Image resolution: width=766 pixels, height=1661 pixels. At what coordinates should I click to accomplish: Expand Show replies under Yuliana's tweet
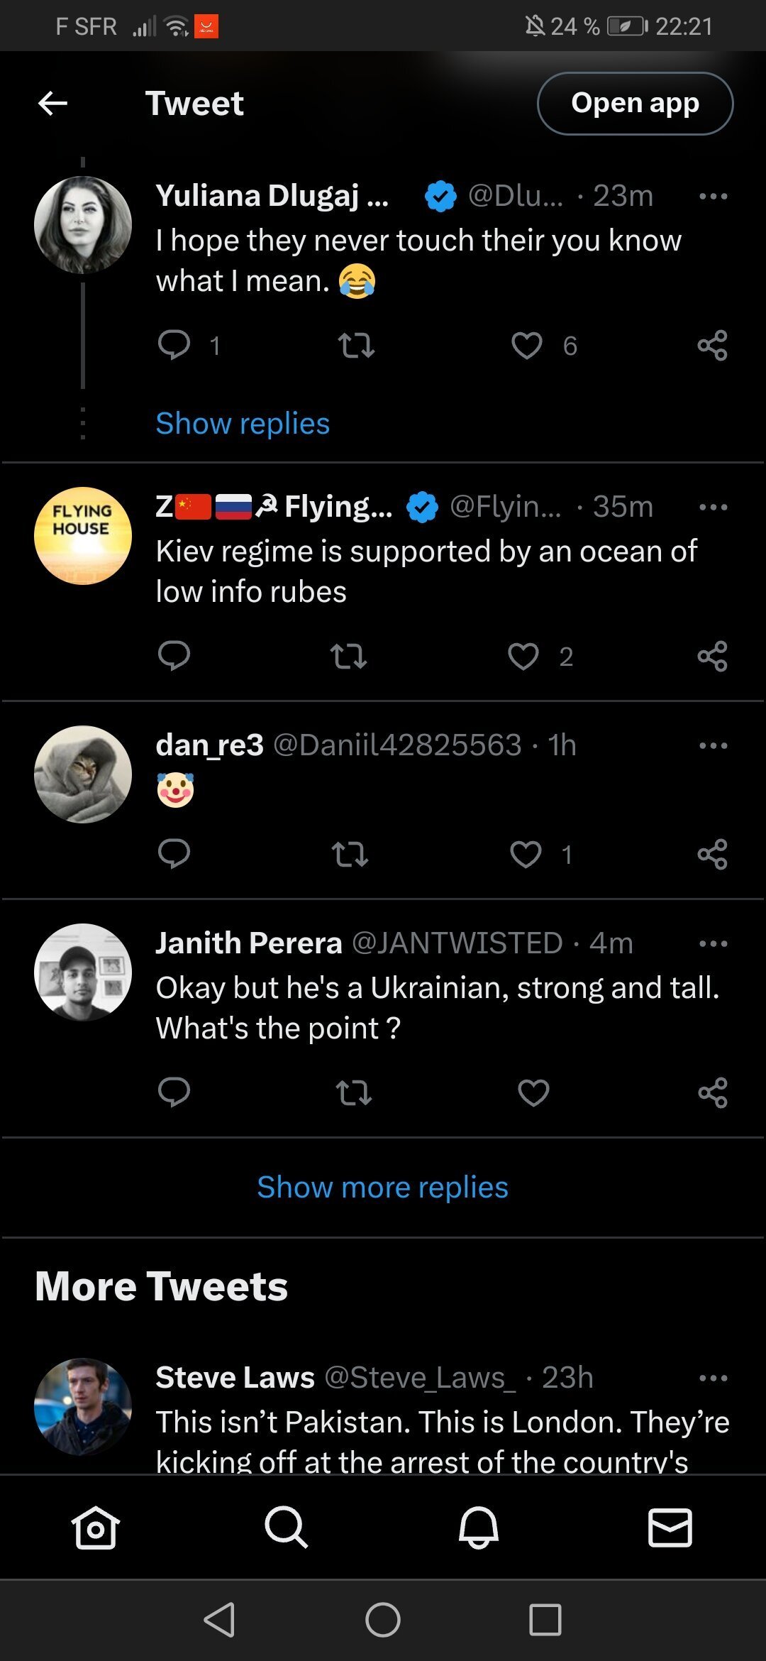[243, 424]
